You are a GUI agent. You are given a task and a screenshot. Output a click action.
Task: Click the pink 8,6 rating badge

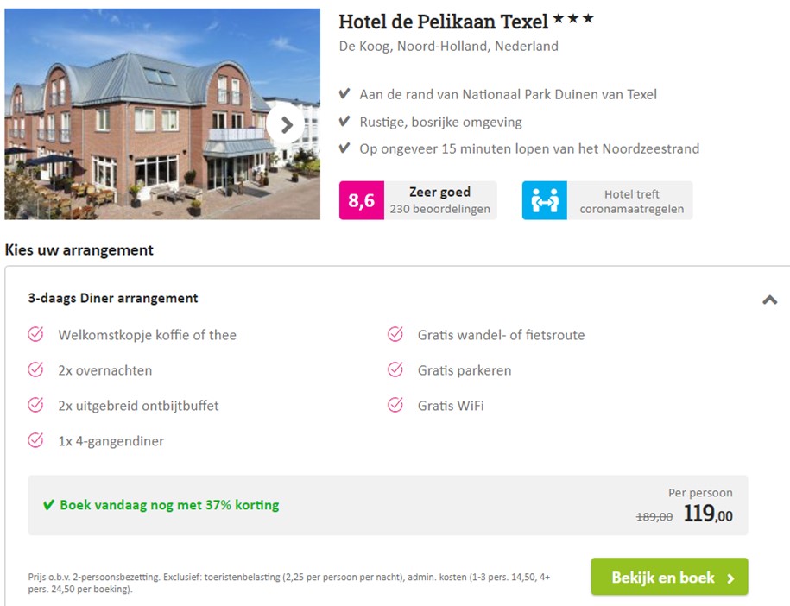361,200
